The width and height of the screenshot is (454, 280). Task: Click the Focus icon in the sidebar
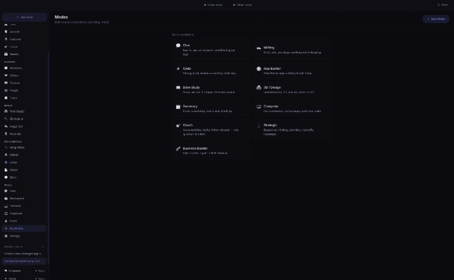click(x=6, y=47)
